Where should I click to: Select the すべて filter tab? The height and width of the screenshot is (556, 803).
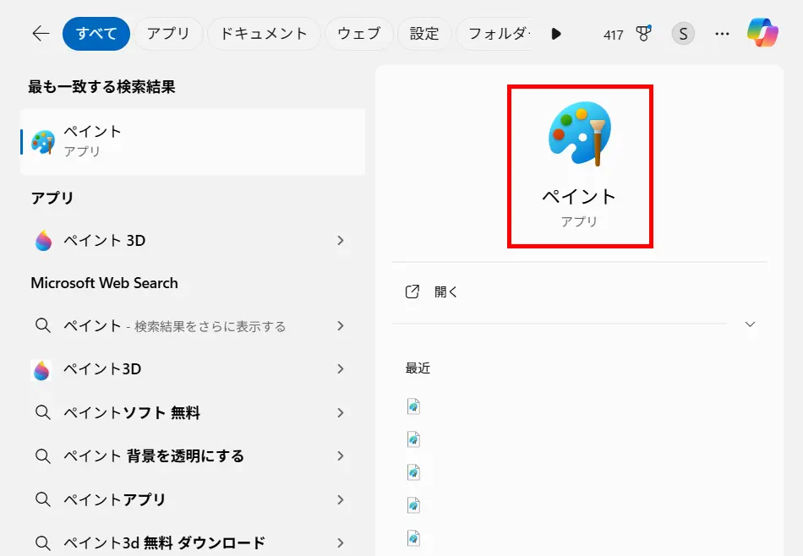pyautogui.click(x=96, y=34)
